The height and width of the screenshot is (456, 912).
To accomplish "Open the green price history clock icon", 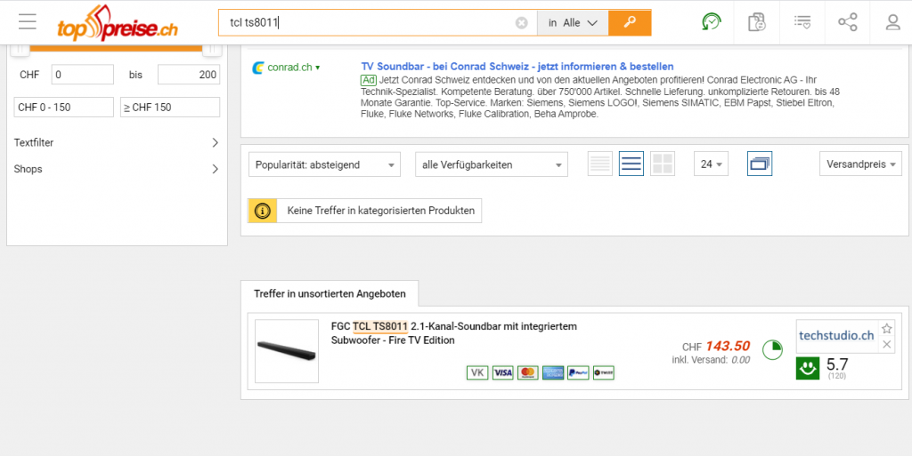I will click(711, 22).
